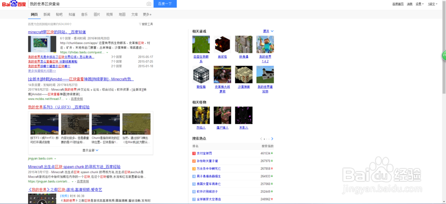Click step 2 tutorial thumbnail

[75, 124]
